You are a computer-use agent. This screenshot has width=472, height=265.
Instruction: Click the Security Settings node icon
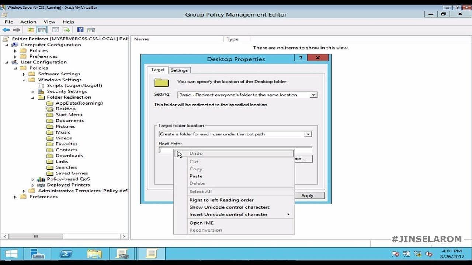coord(41,91)
